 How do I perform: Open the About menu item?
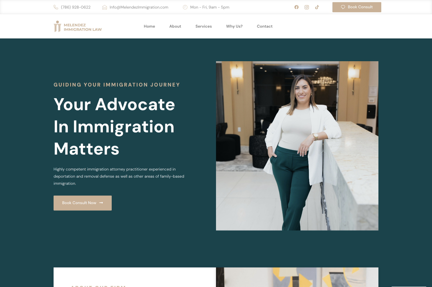pos(175,26)
